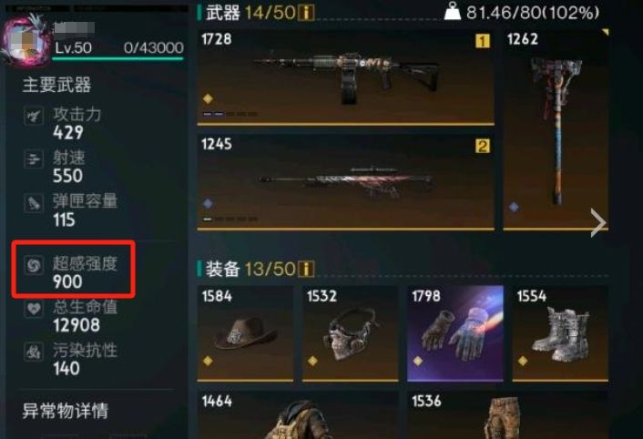Click the Lv.50 experience progress bar
Viewport: 643px width, 439px height.
(117, 59)
